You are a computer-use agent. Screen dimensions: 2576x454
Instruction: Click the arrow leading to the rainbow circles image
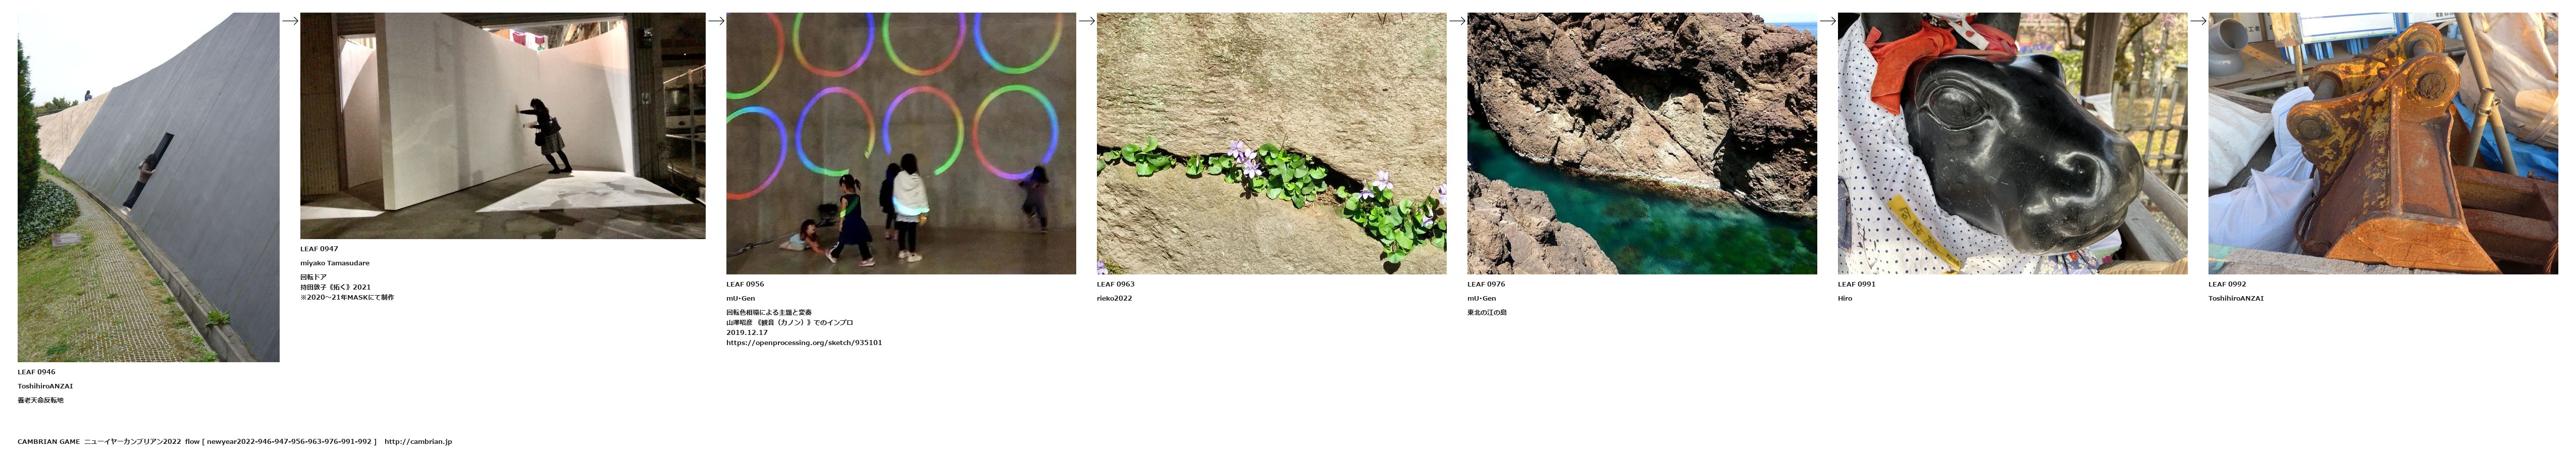tap(716, 20)
